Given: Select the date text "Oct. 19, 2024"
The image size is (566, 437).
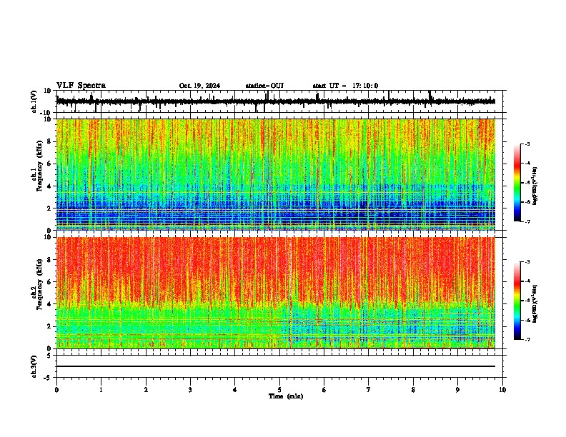Looking at the screenshot, I should point(199,86).
